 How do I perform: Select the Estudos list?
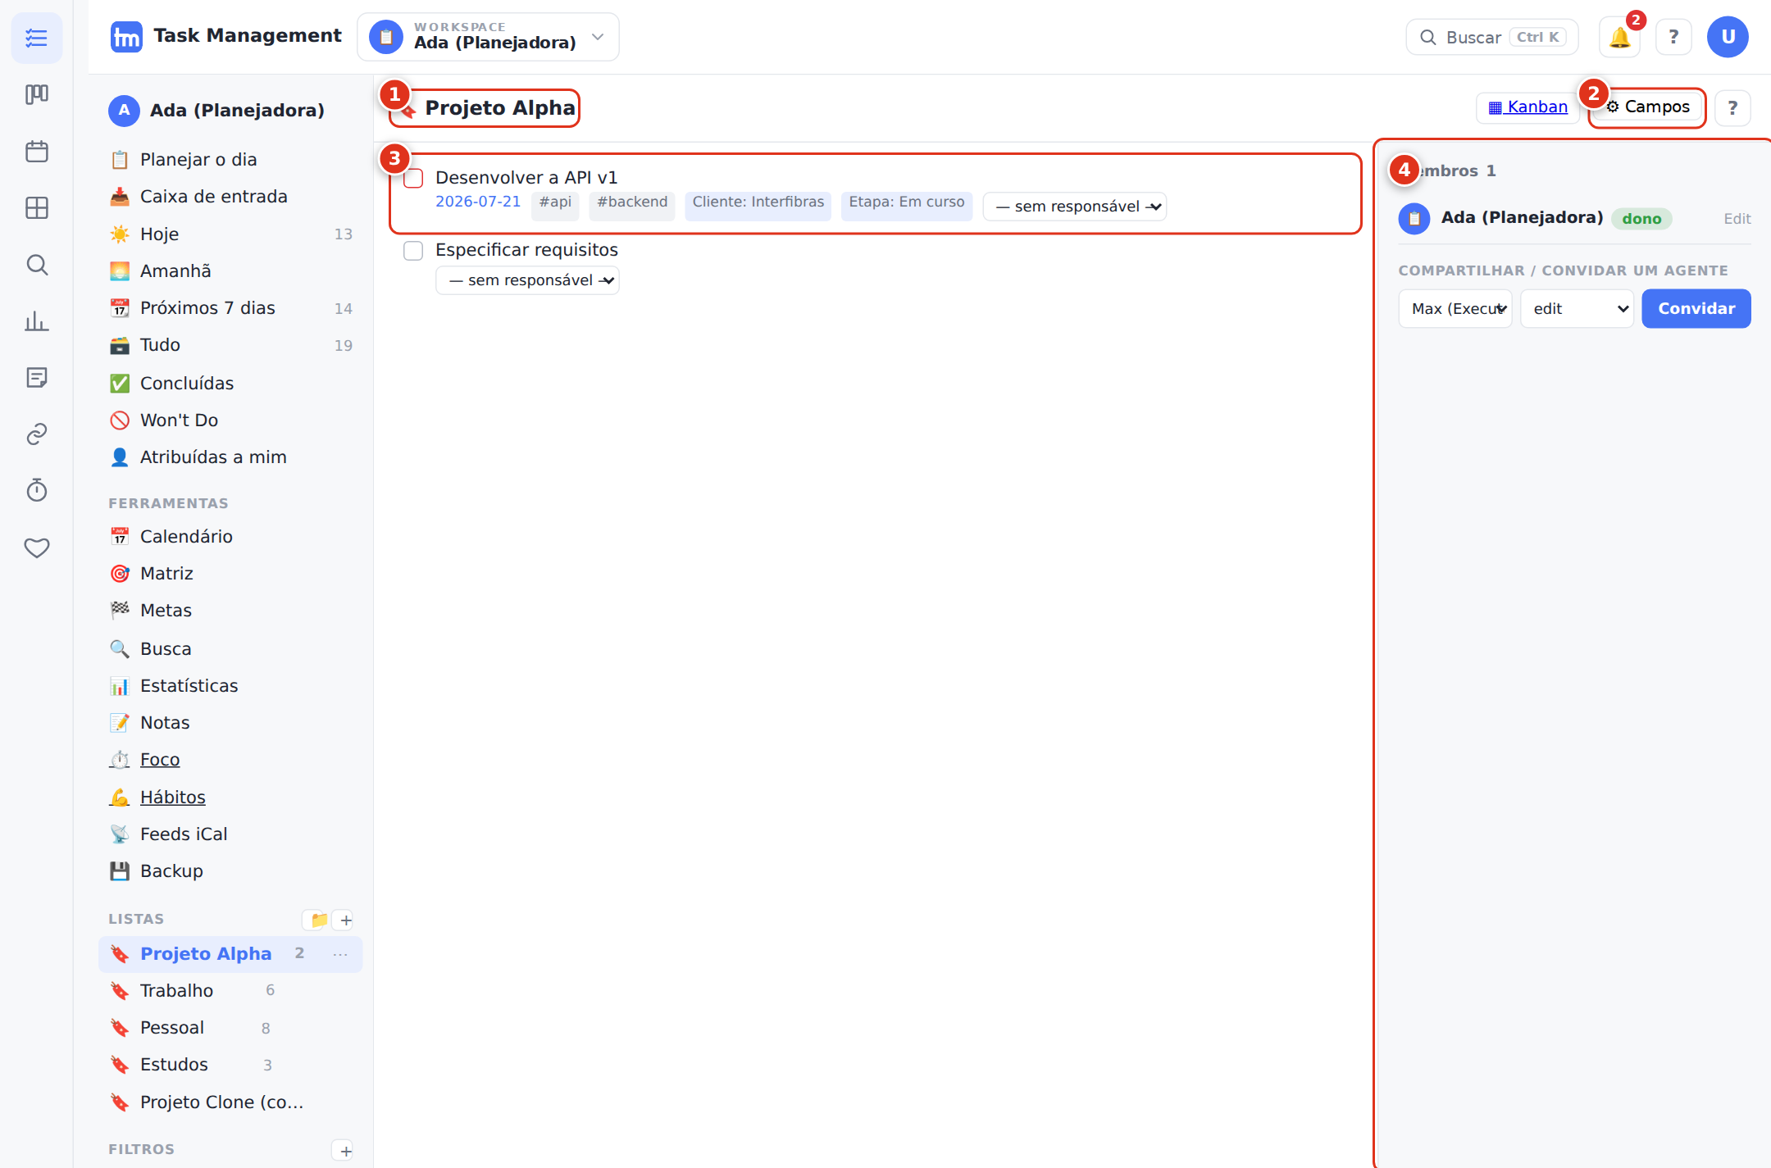pyautogui.click(x=230, y=1065)
